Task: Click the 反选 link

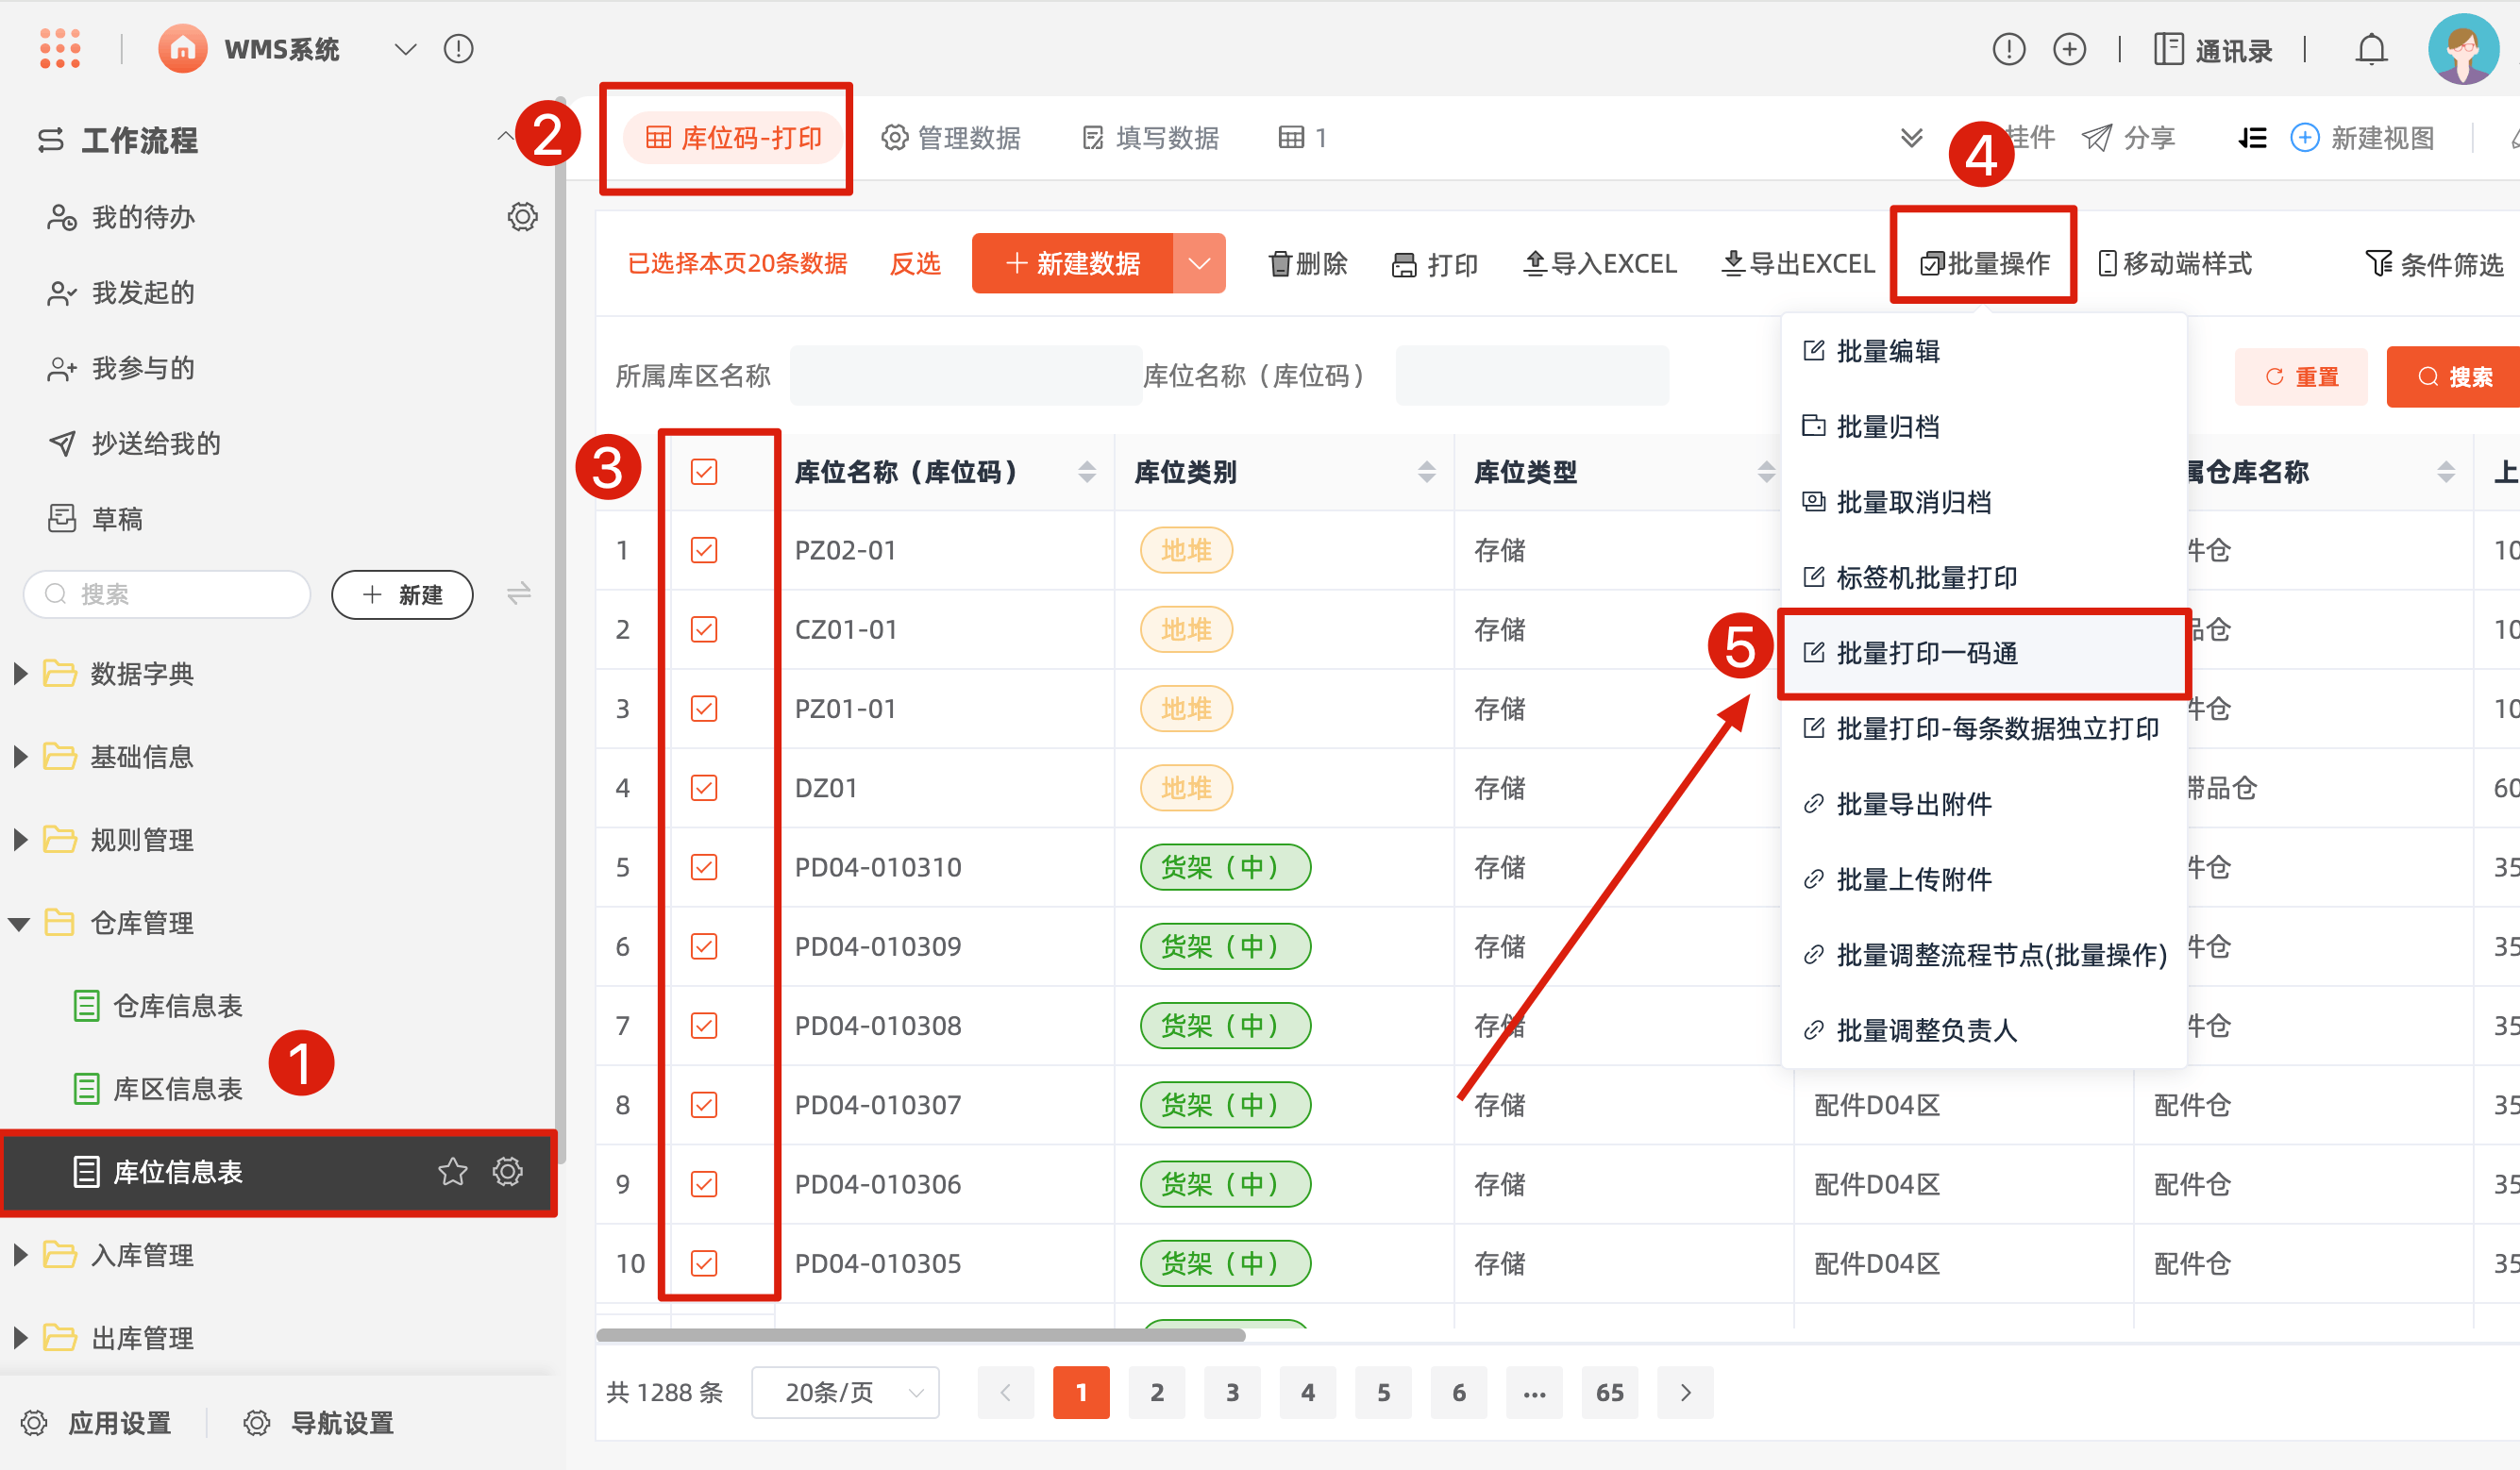Action: pos(915,264)
